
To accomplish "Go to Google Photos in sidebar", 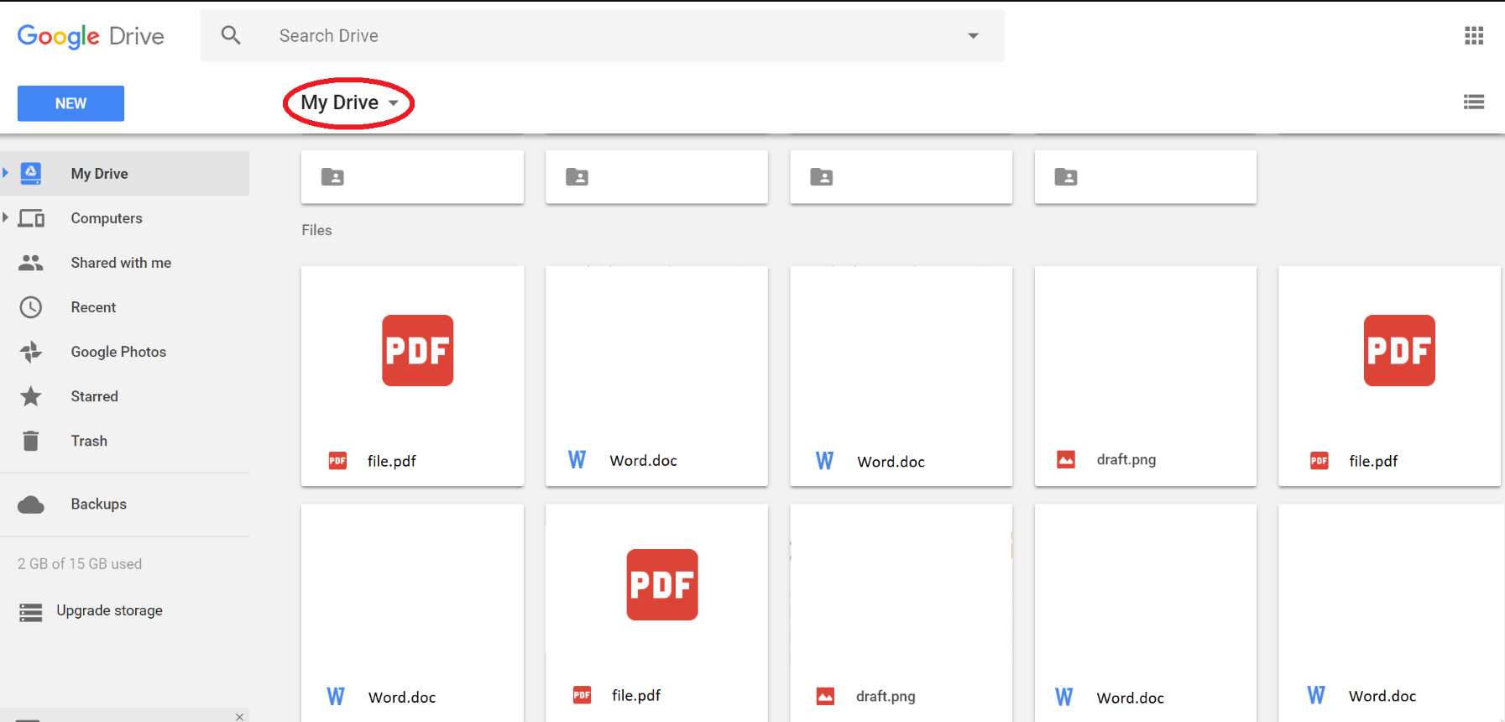I will pyautogui.click(x=118, y=352).
